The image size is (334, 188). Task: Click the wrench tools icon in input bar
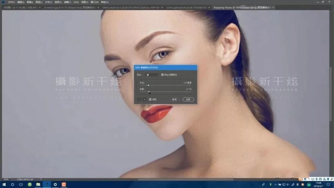pos(332,179)
